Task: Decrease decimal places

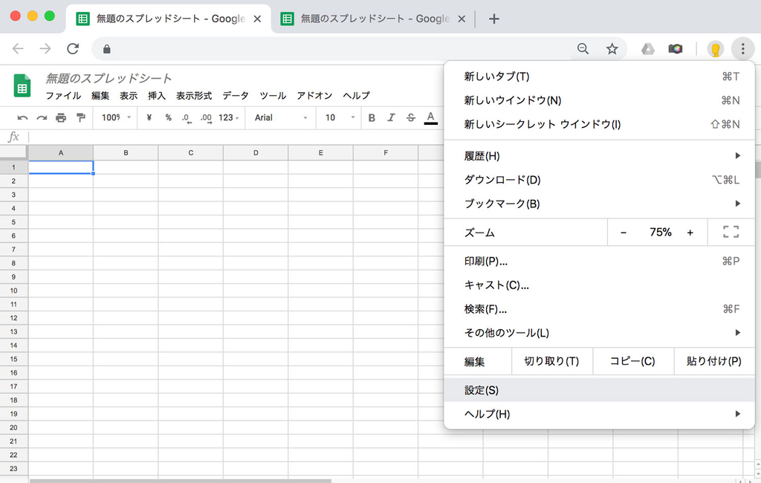Action: [x=187, y=118]
